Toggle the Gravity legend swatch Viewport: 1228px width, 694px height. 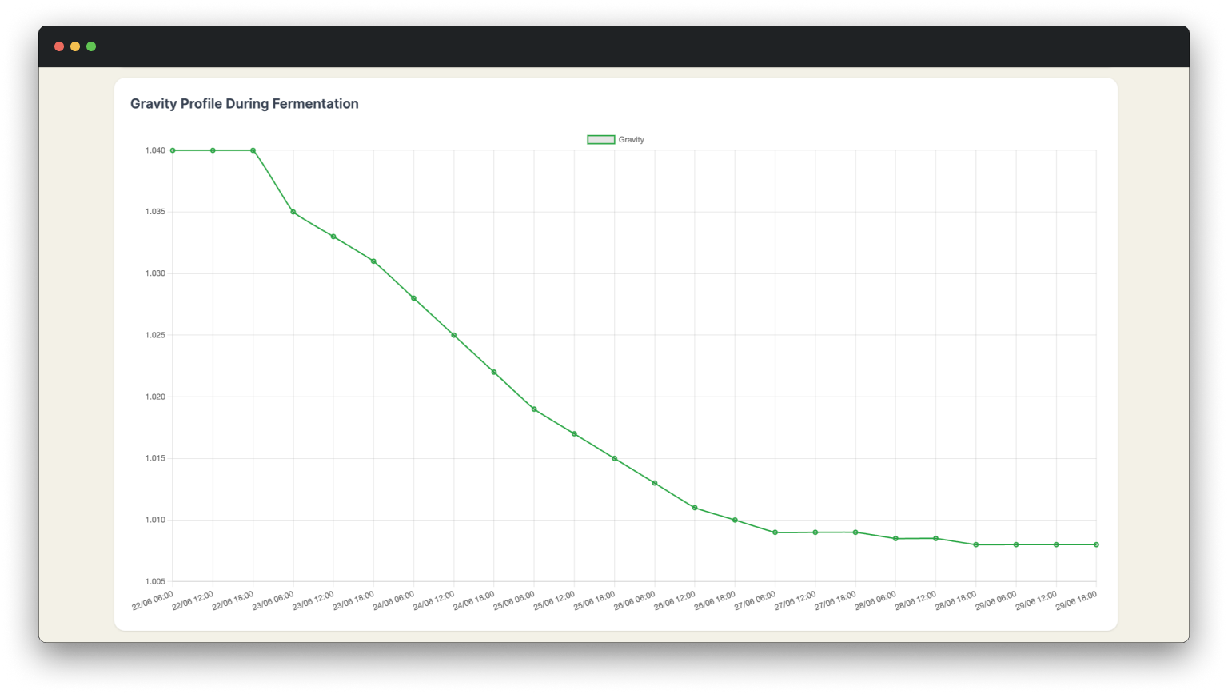pyautogui.click(x=601, y=140)
